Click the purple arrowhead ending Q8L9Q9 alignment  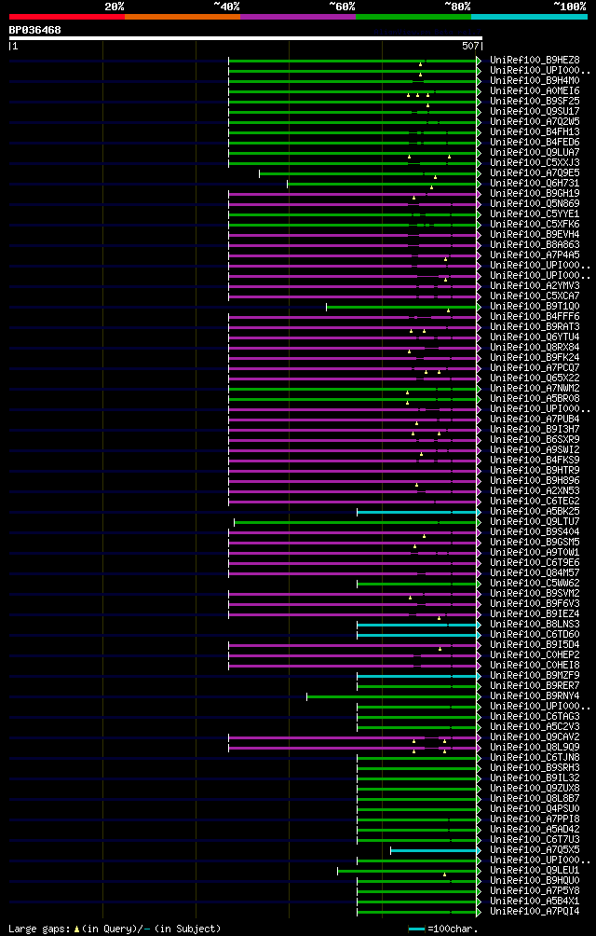point(479,748)
